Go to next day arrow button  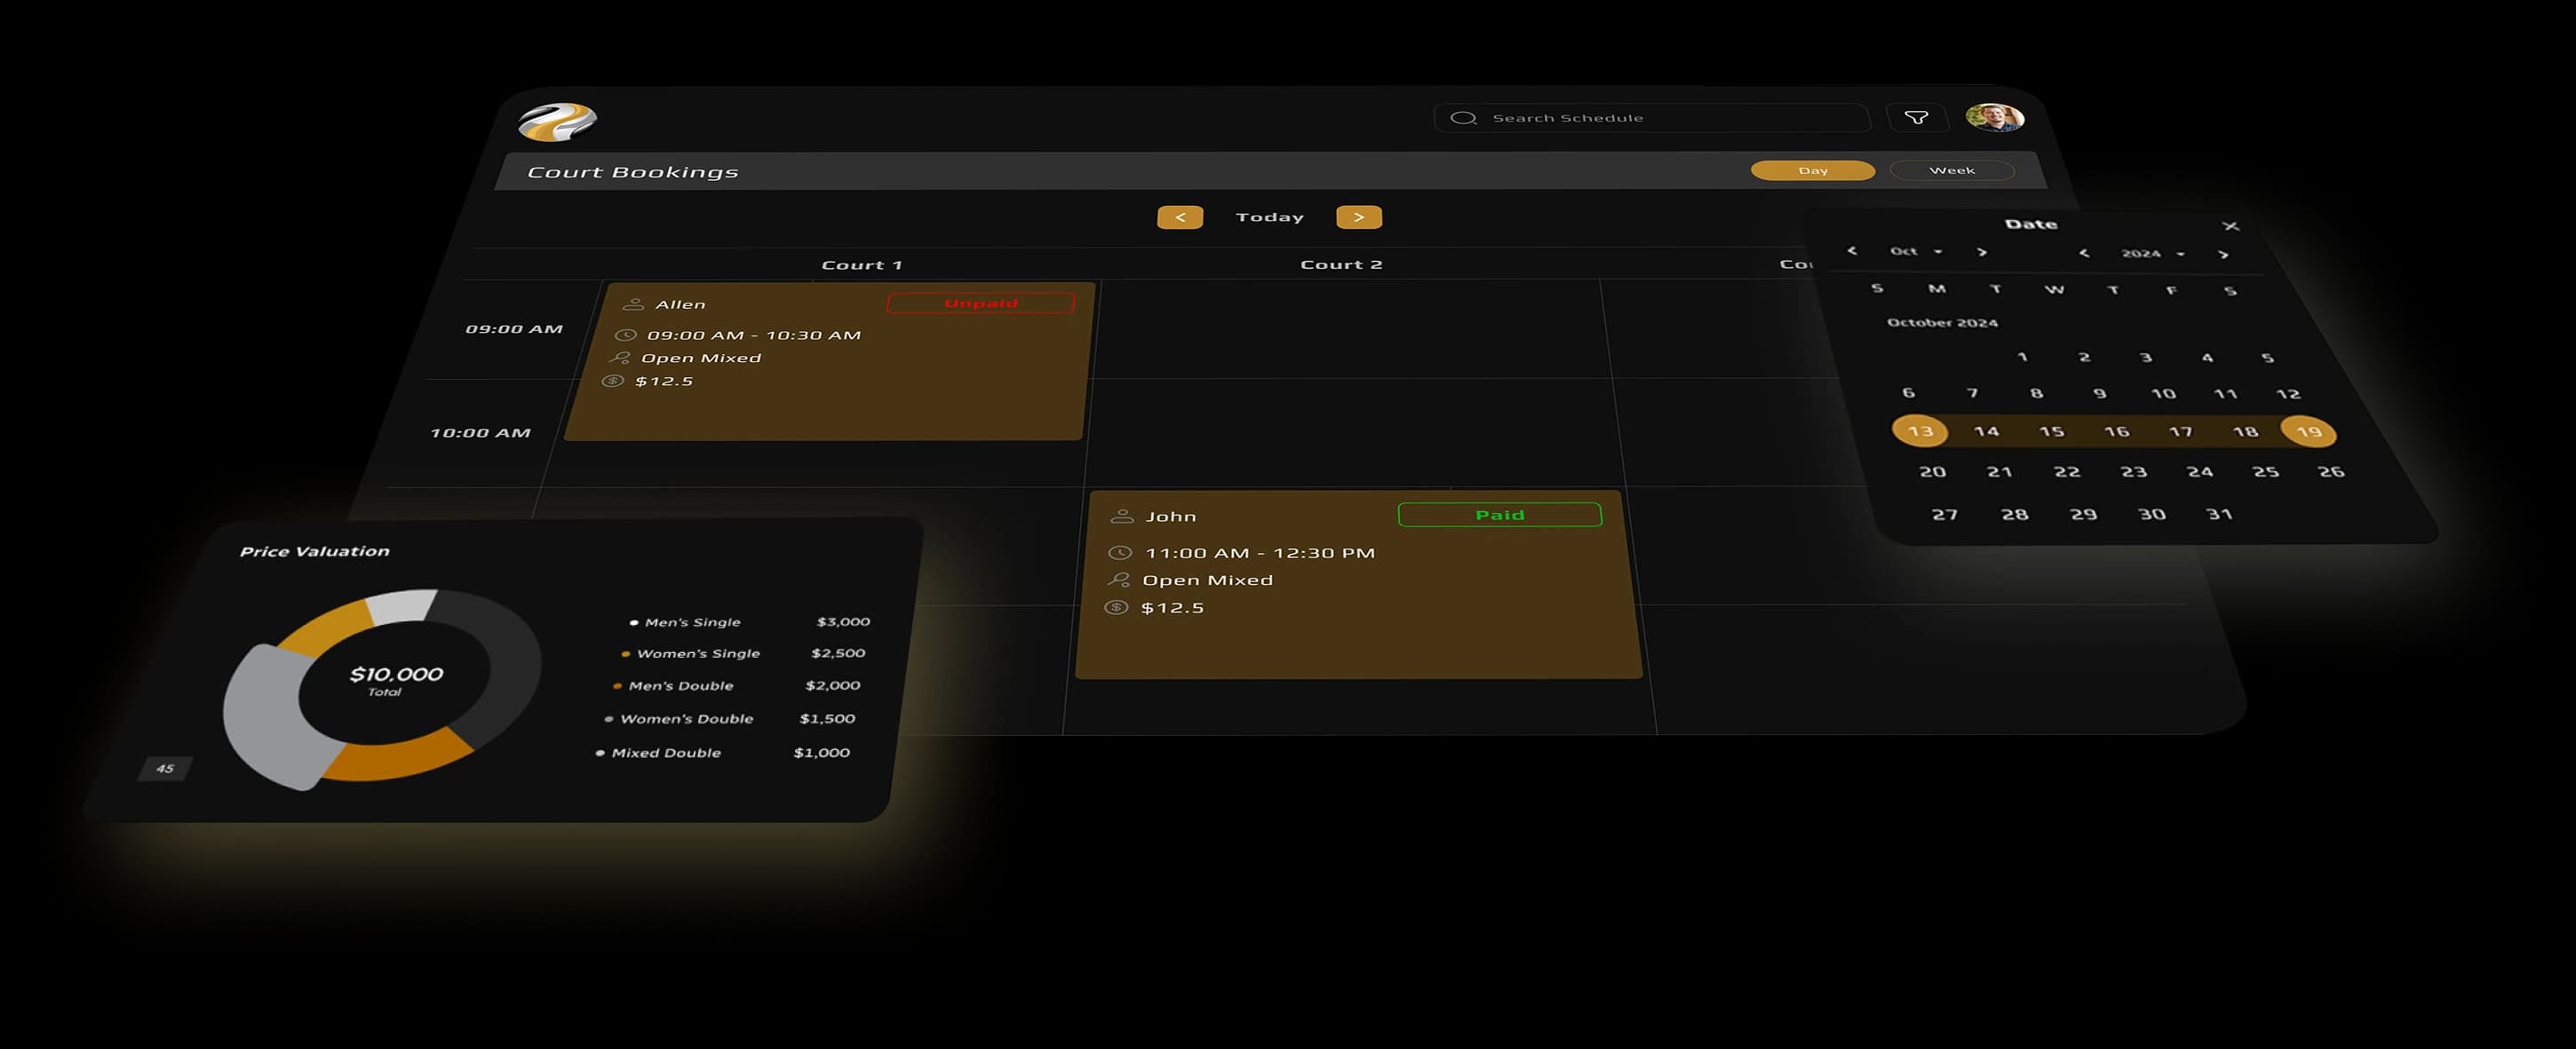point(1359,217)
